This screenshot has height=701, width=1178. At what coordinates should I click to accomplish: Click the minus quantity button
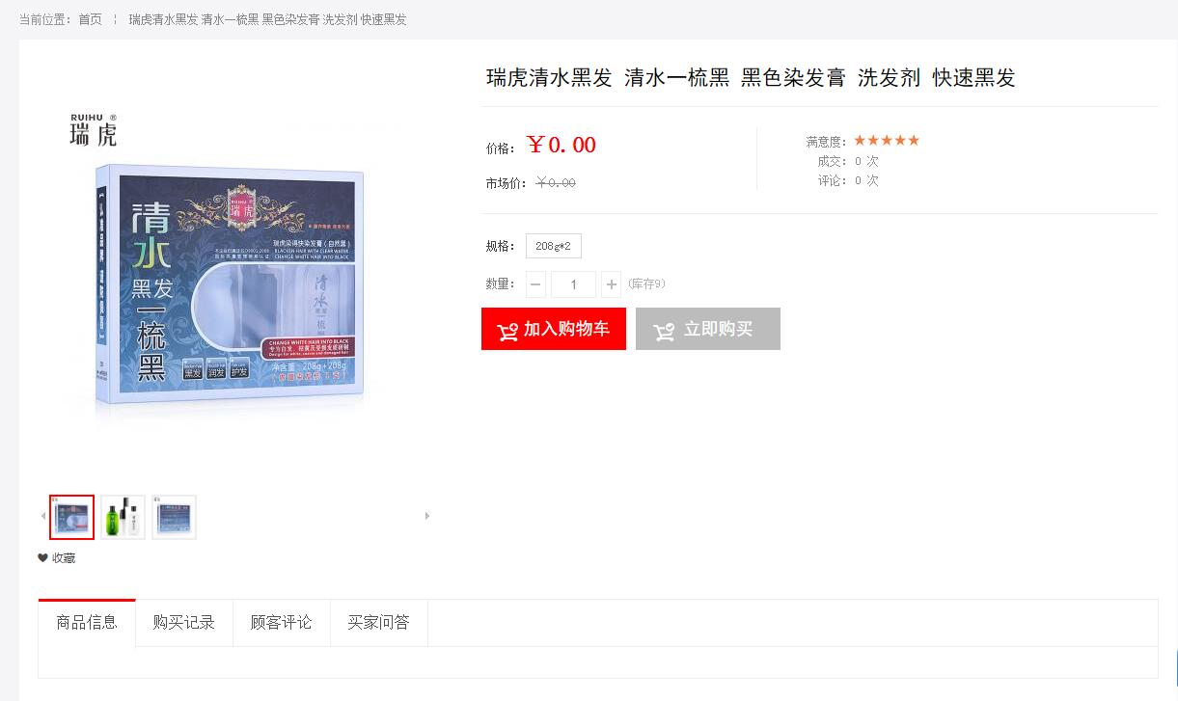tap(535, 284)
